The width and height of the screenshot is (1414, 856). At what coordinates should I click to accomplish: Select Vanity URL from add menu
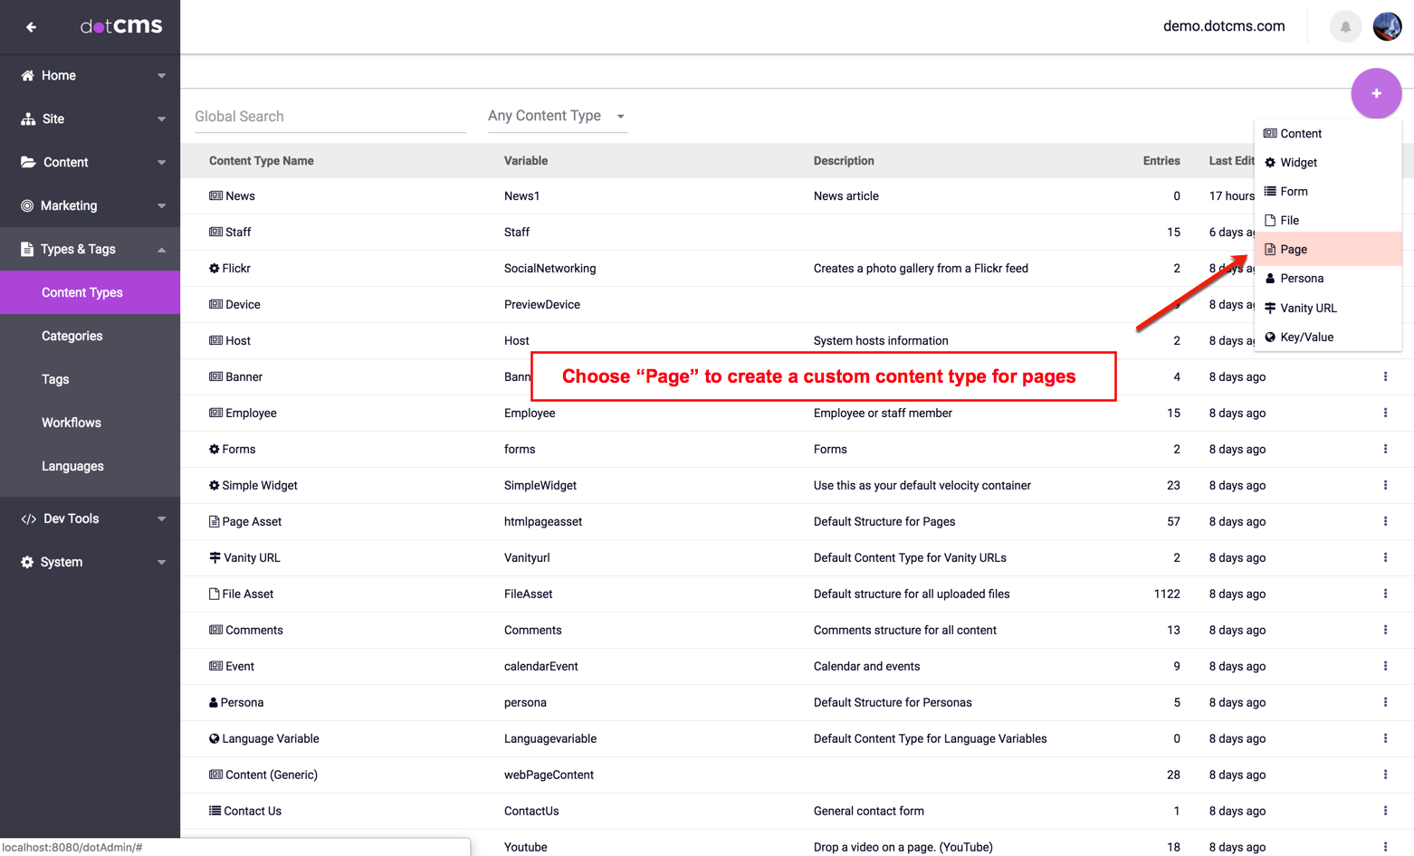pyautogui.click(x=1308, y=309)
